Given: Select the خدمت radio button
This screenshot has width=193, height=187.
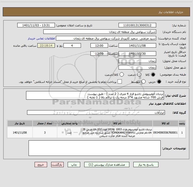Looking at the screenshot, I should [139, 75].
